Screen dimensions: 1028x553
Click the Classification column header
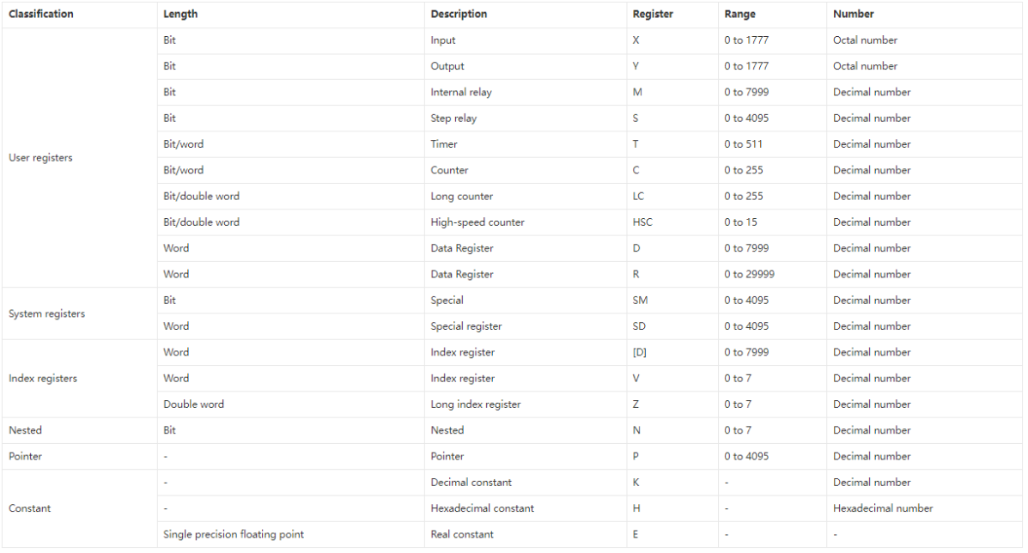coord(41,14)
